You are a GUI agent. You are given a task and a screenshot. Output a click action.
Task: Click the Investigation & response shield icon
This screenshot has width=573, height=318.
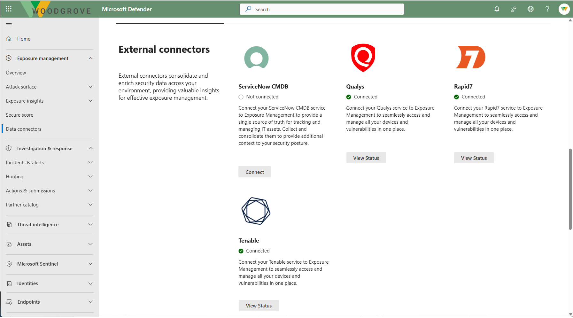tap(9, 148)
